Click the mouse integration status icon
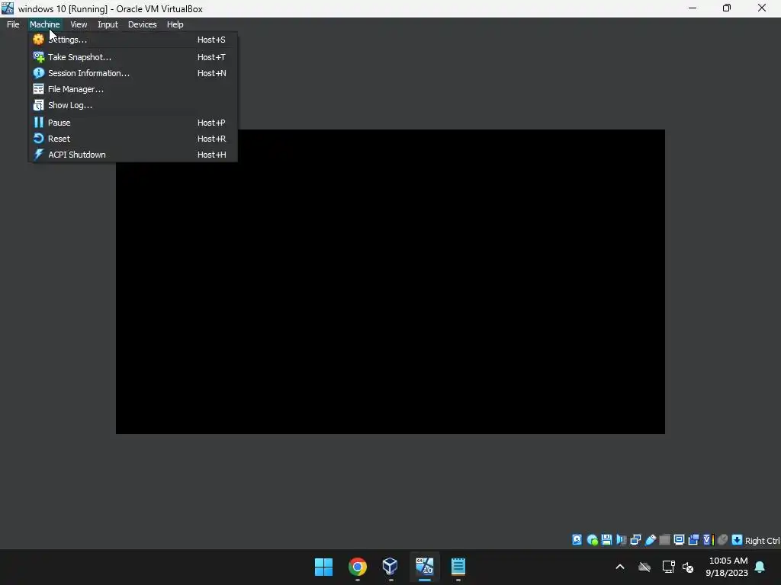 coord(723,540)
